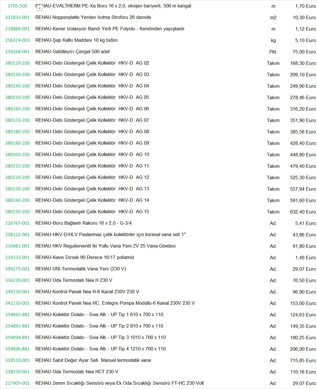Select küresel vana seti 1" description

click(x=111, y=235)
